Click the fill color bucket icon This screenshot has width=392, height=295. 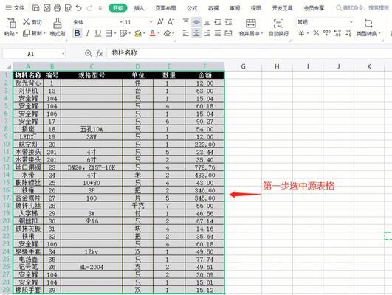[x=138, y=33]
